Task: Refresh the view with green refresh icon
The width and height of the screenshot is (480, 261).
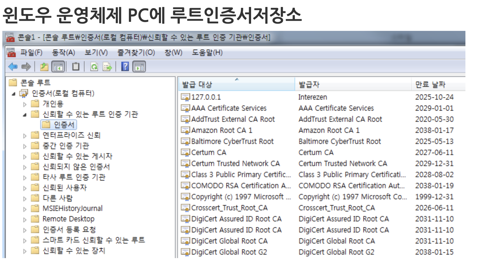Action: (94, 67)
